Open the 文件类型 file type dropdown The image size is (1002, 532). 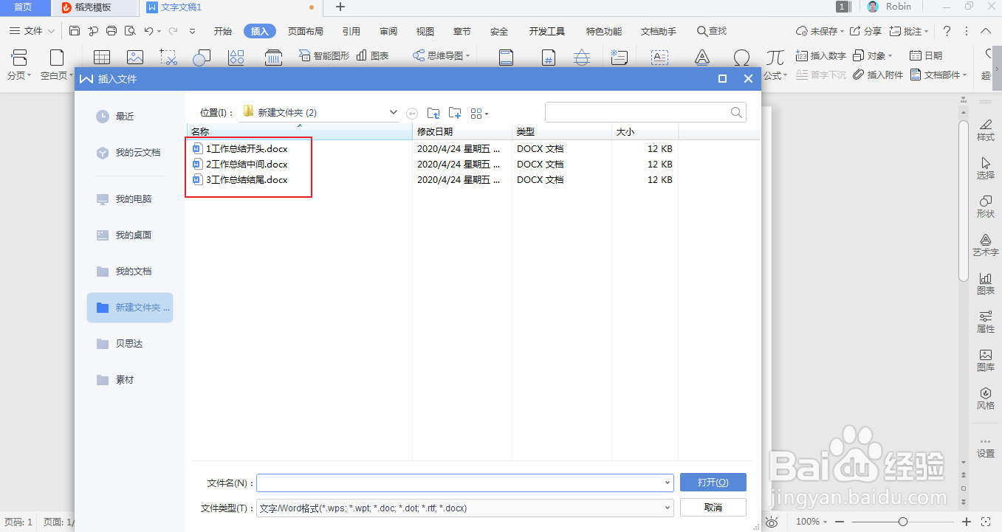667,507
